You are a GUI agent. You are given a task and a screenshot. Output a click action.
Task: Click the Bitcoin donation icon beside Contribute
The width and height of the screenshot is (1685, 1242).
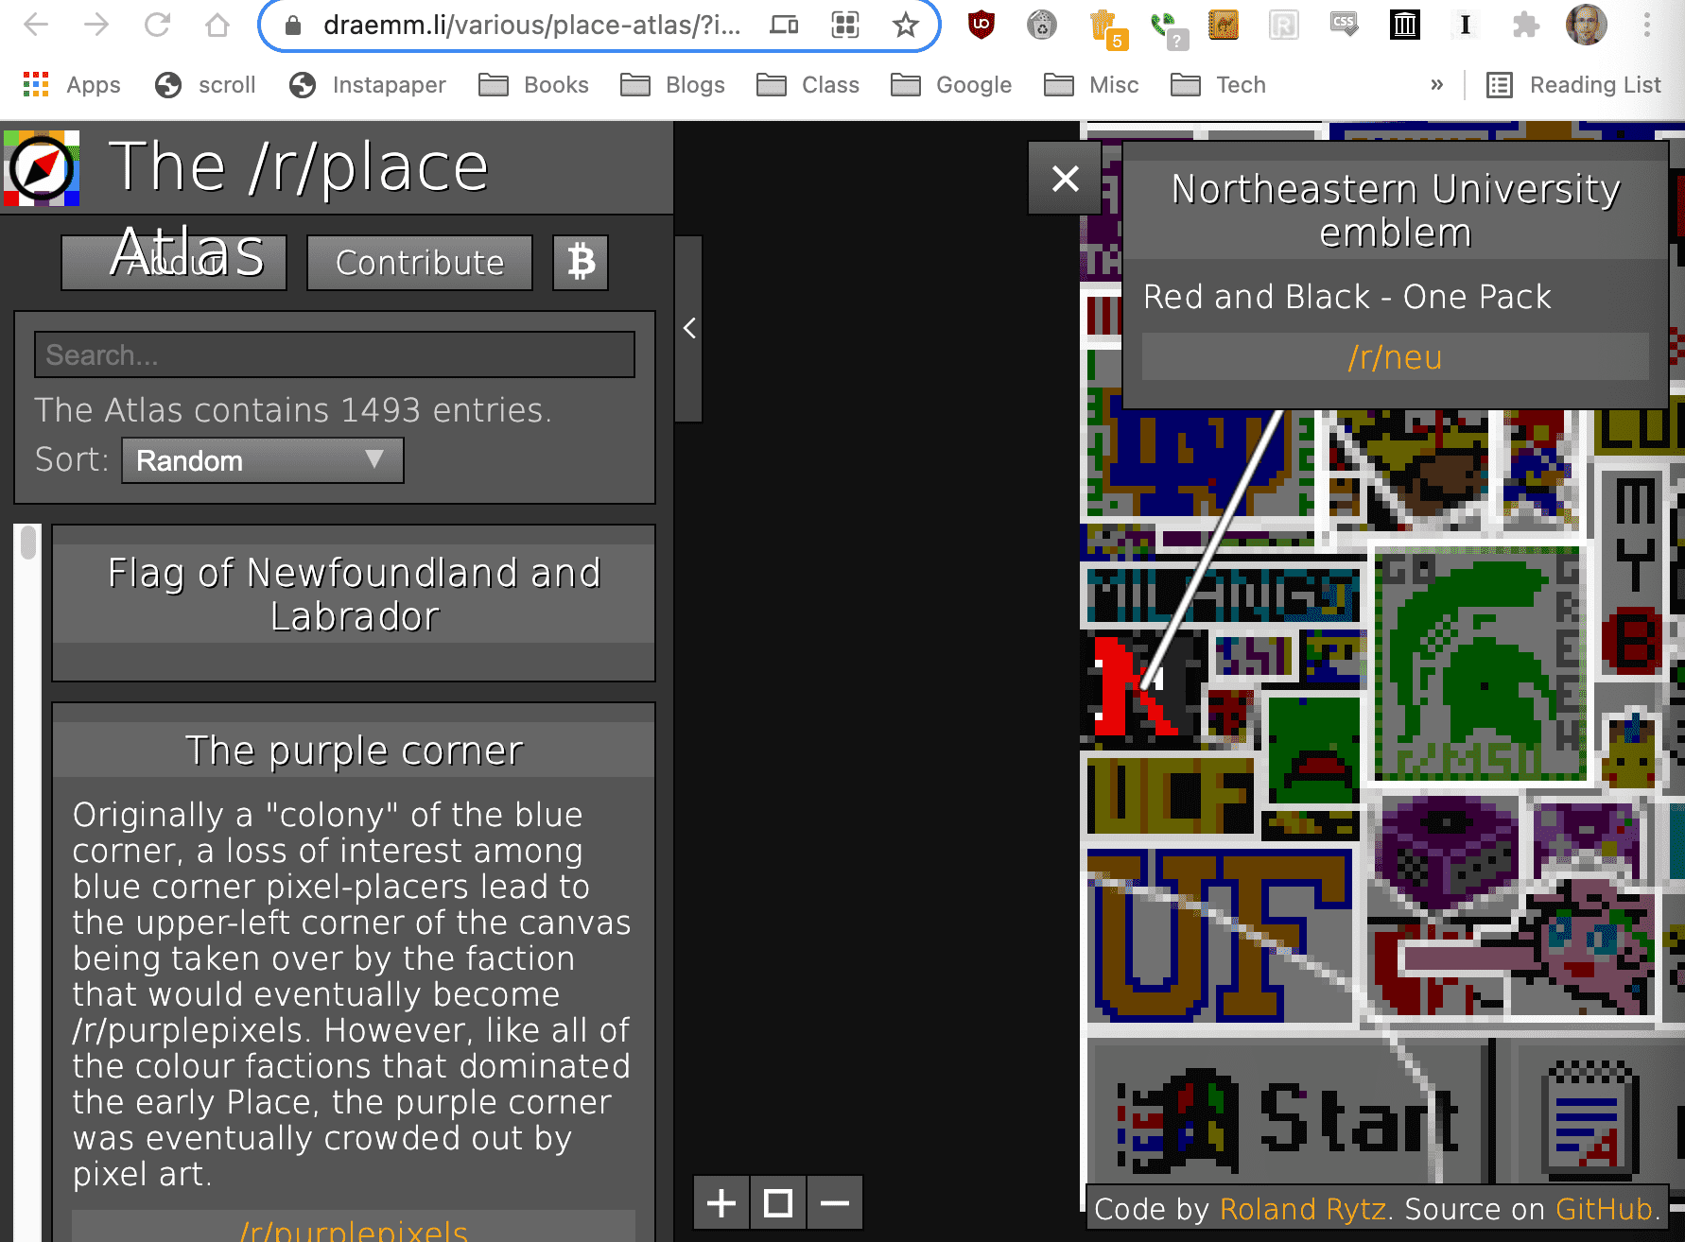[580, 262]
